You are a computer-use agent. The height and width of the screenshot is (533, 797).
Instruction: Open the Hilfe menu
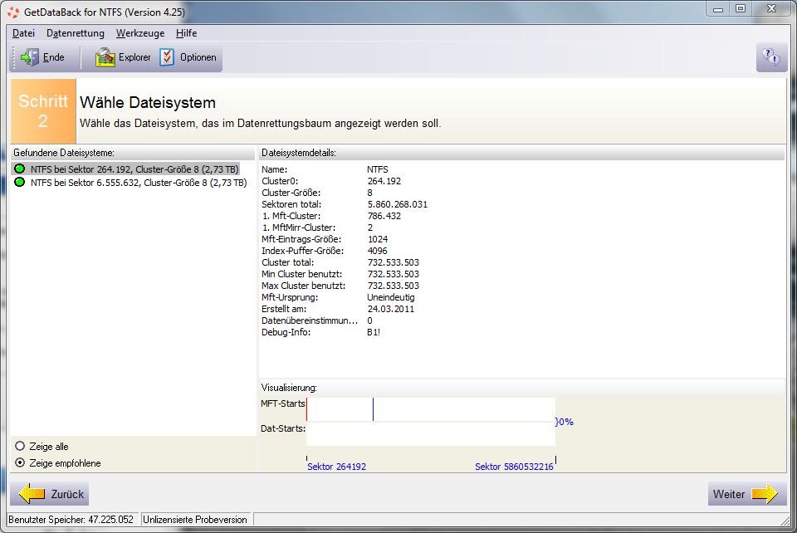(x=186, y=33)
